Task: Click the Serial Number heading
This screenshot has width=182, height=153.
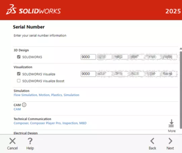Action: click(29, 27)
